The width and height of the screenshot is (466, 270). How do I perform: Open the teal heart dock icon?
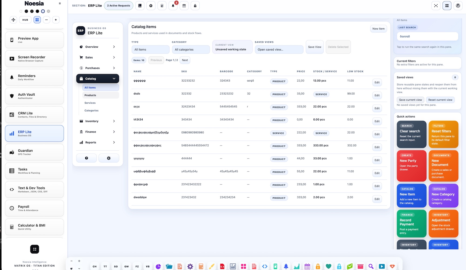coord(328,266)
